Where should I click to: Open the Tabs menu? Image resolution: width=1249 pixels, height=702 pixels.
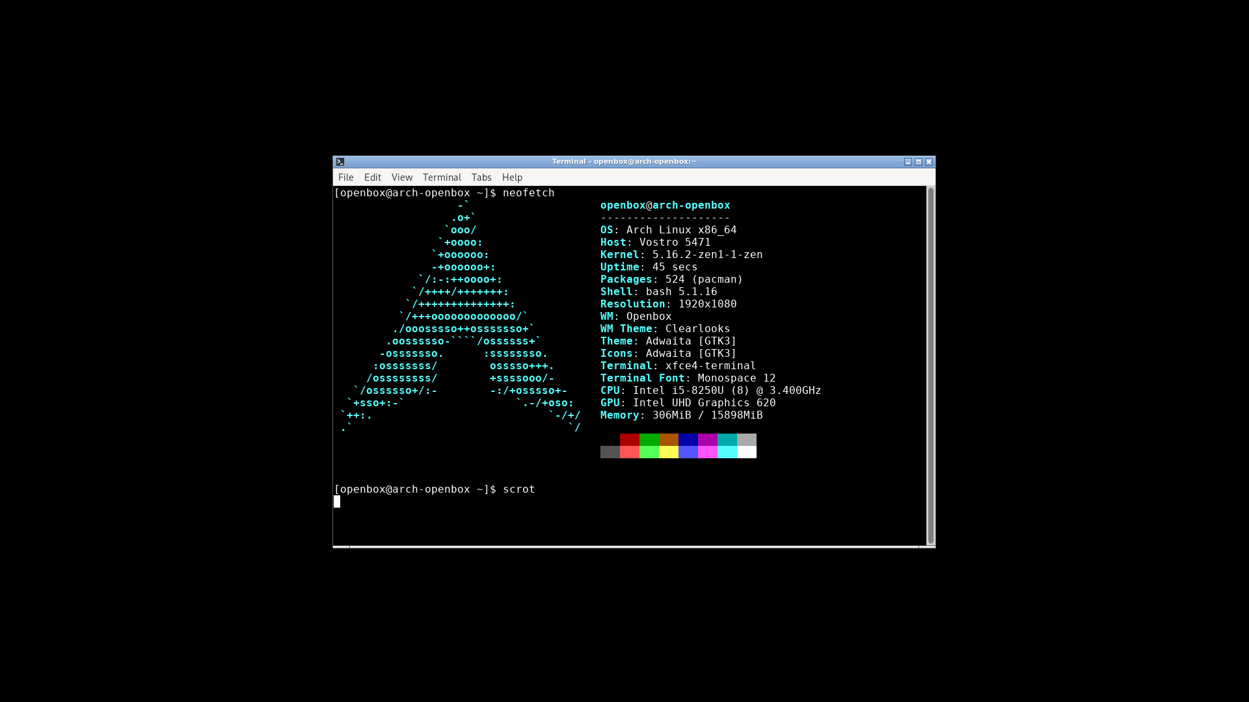point(481,177)
